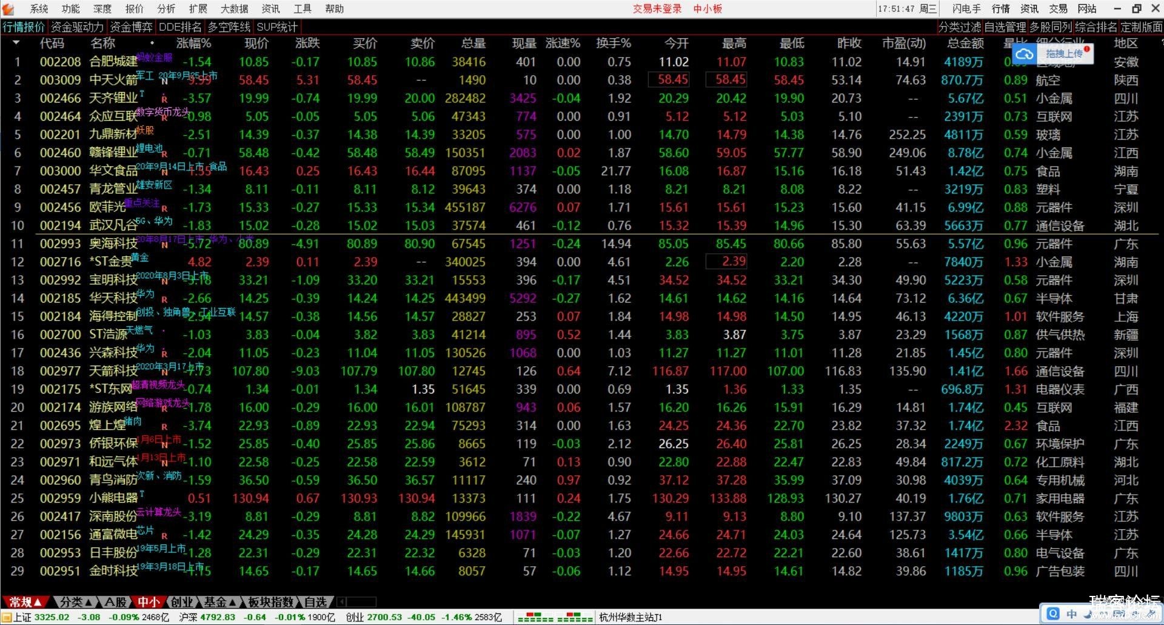This screenshot has width=1164, height=625.
Task: Sort by the 换手% column header
Action: (x=613, y=43)
